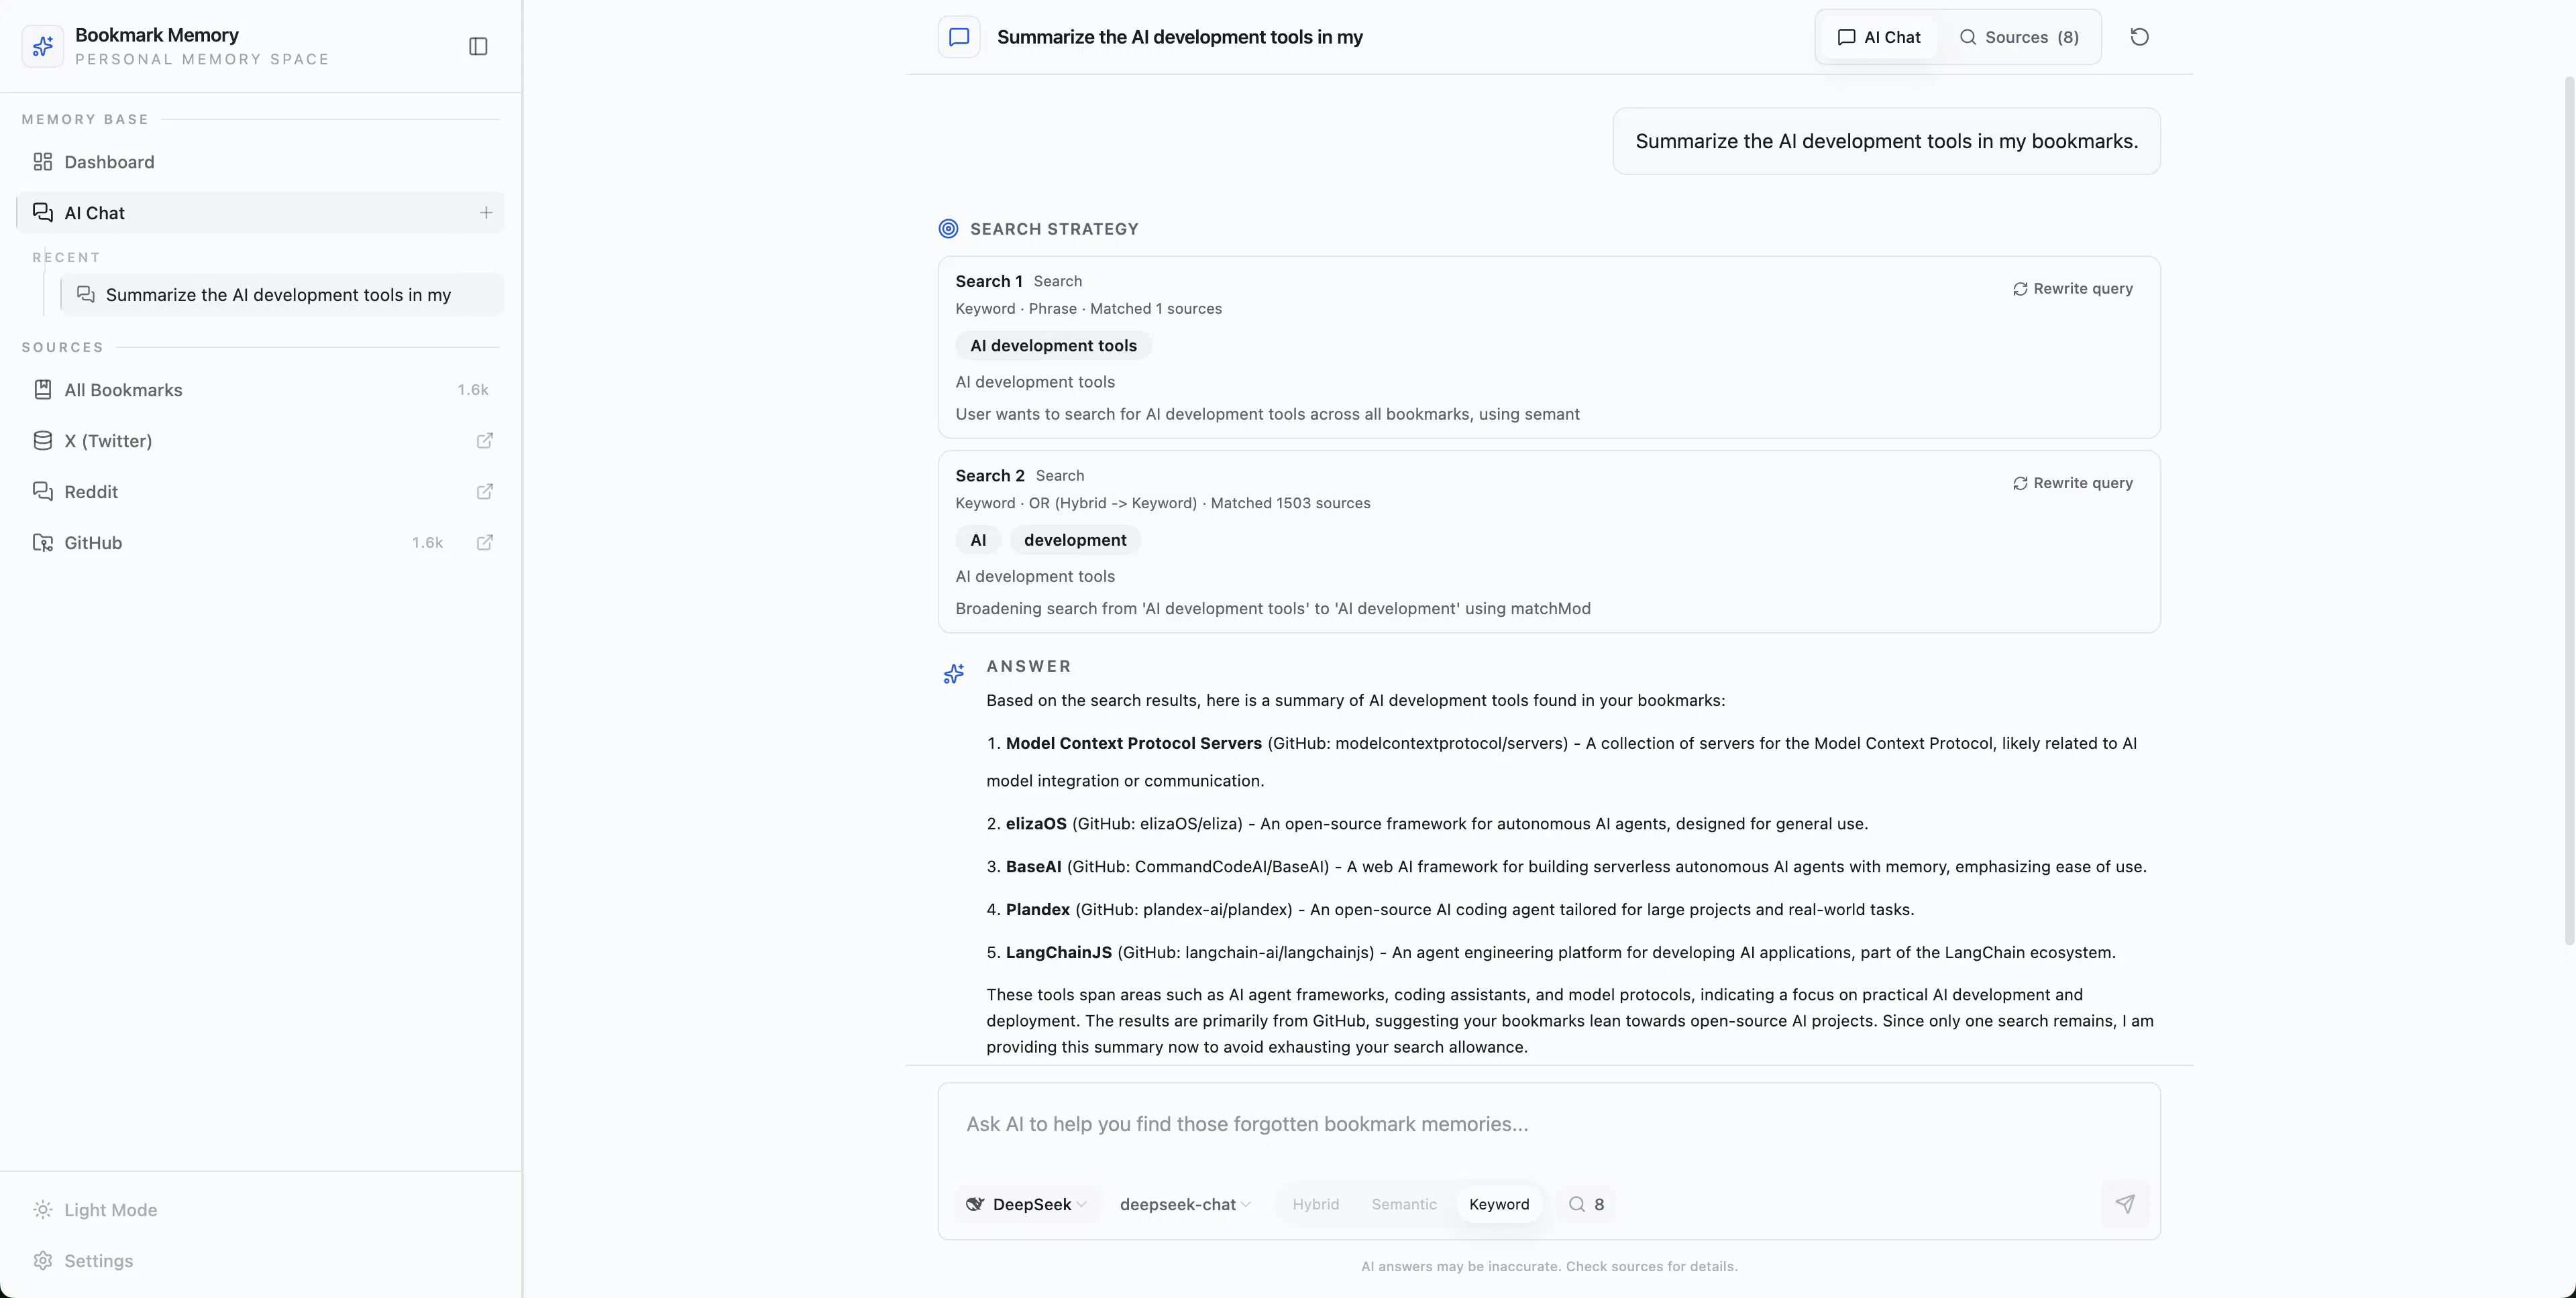Viewport: 2576px width, 1298px height.
Task: Start a new AI Chat with plus icon
Action: pyautogui.click(x=486, y=213)
